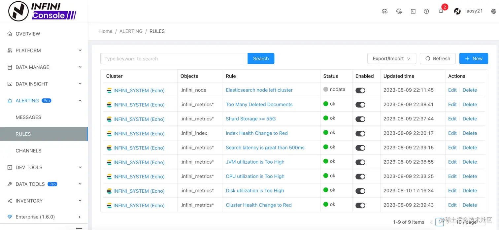499x230 pixels.
Task: Click the language globe icon
Action: click(494, 11)
